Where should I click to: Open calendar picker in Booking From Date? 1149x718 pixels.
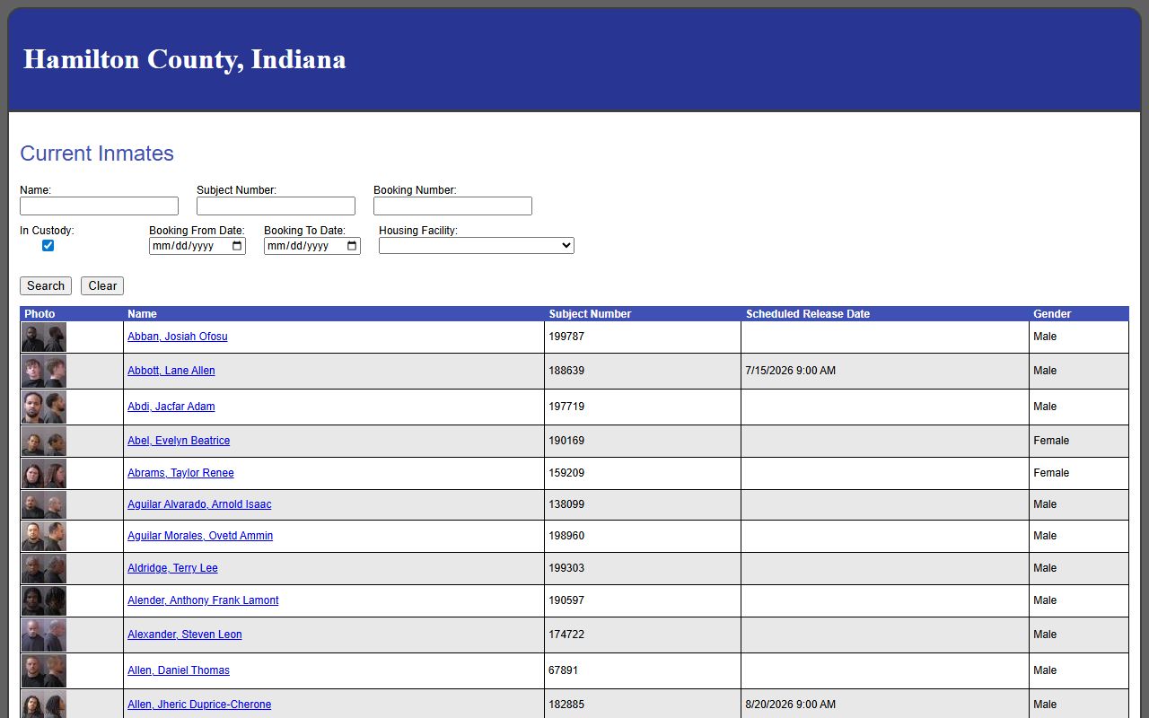coord(237,246)
